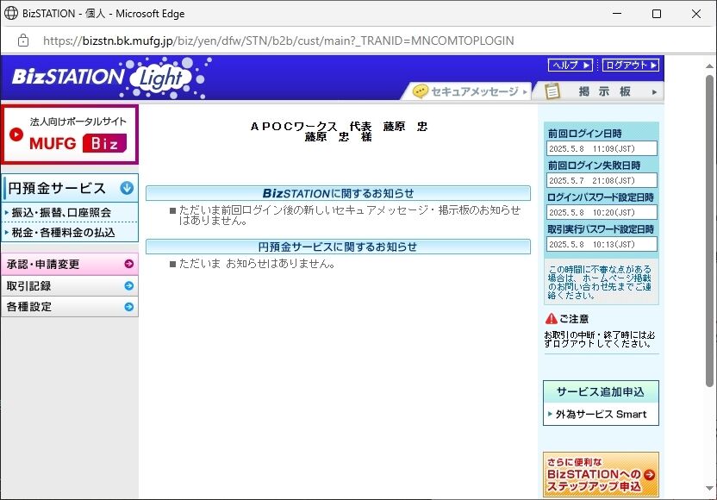Click the サービス追加申込 header
This screenshot has width=717, height=500.
pyautogui.click(x=601, y=391)
